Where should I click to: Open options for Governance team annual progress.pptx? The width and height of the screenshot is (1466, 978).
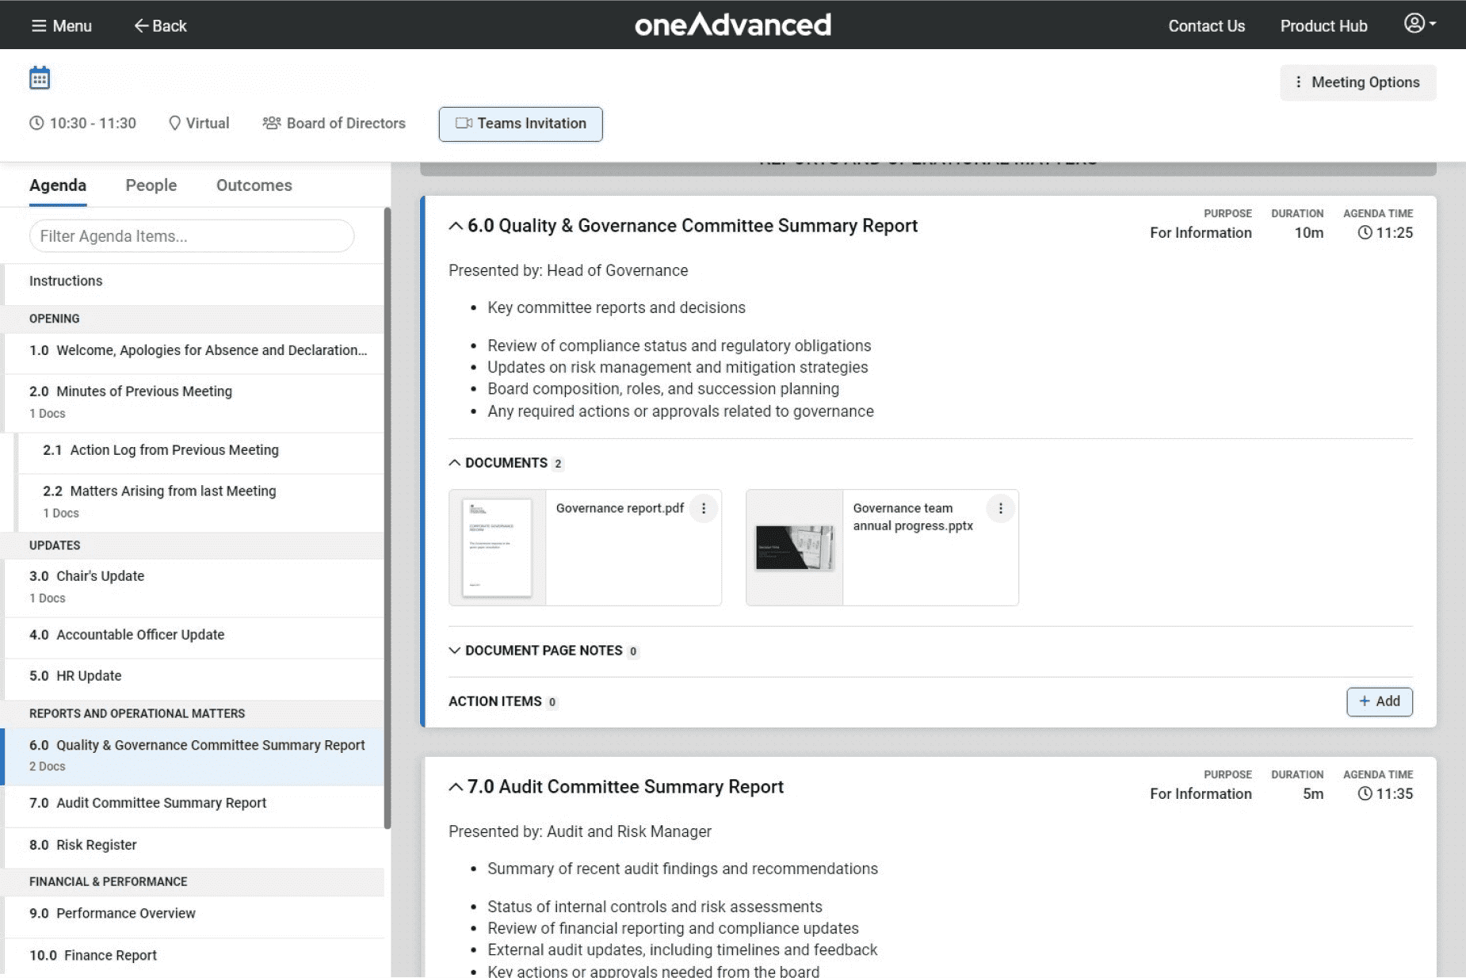click(x=1000, y=509)
